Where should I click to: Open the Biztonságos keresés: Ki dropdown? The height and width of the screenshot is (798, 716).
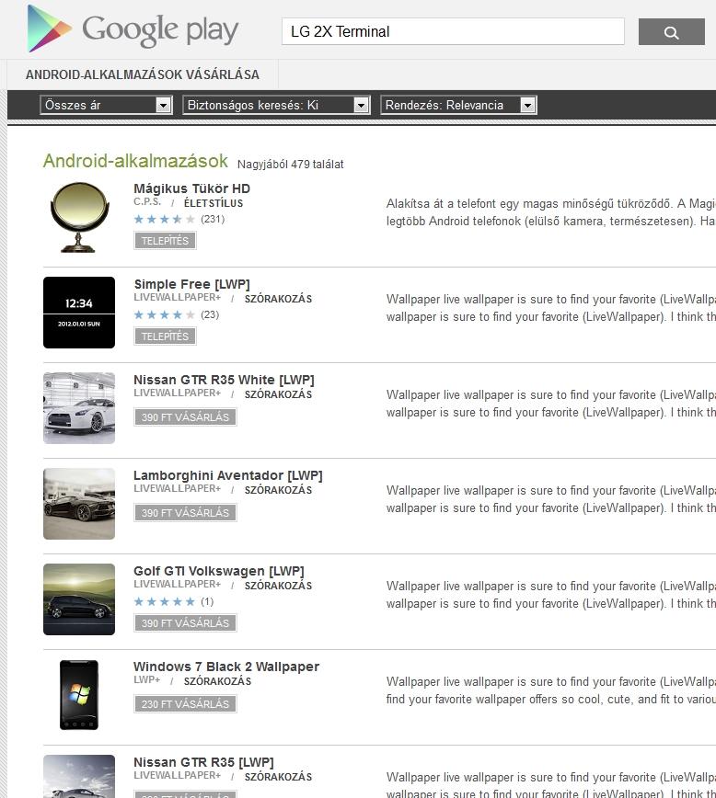pos(276,105)
